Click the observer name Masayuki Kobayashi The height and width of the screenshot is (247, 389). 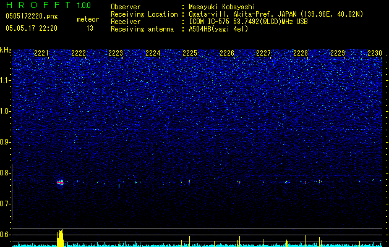(222, 7)
